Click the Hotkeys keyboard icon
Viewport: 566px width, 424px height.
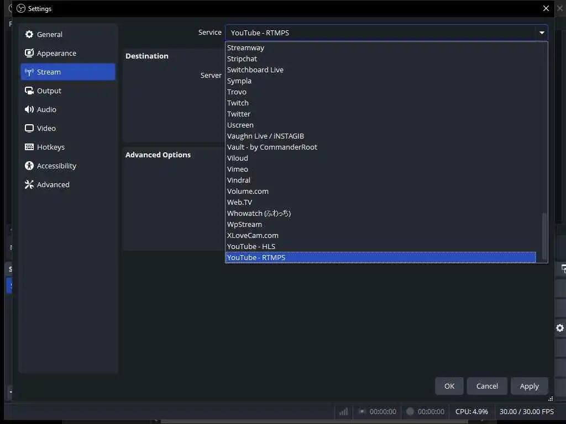[x=29, y=147]
